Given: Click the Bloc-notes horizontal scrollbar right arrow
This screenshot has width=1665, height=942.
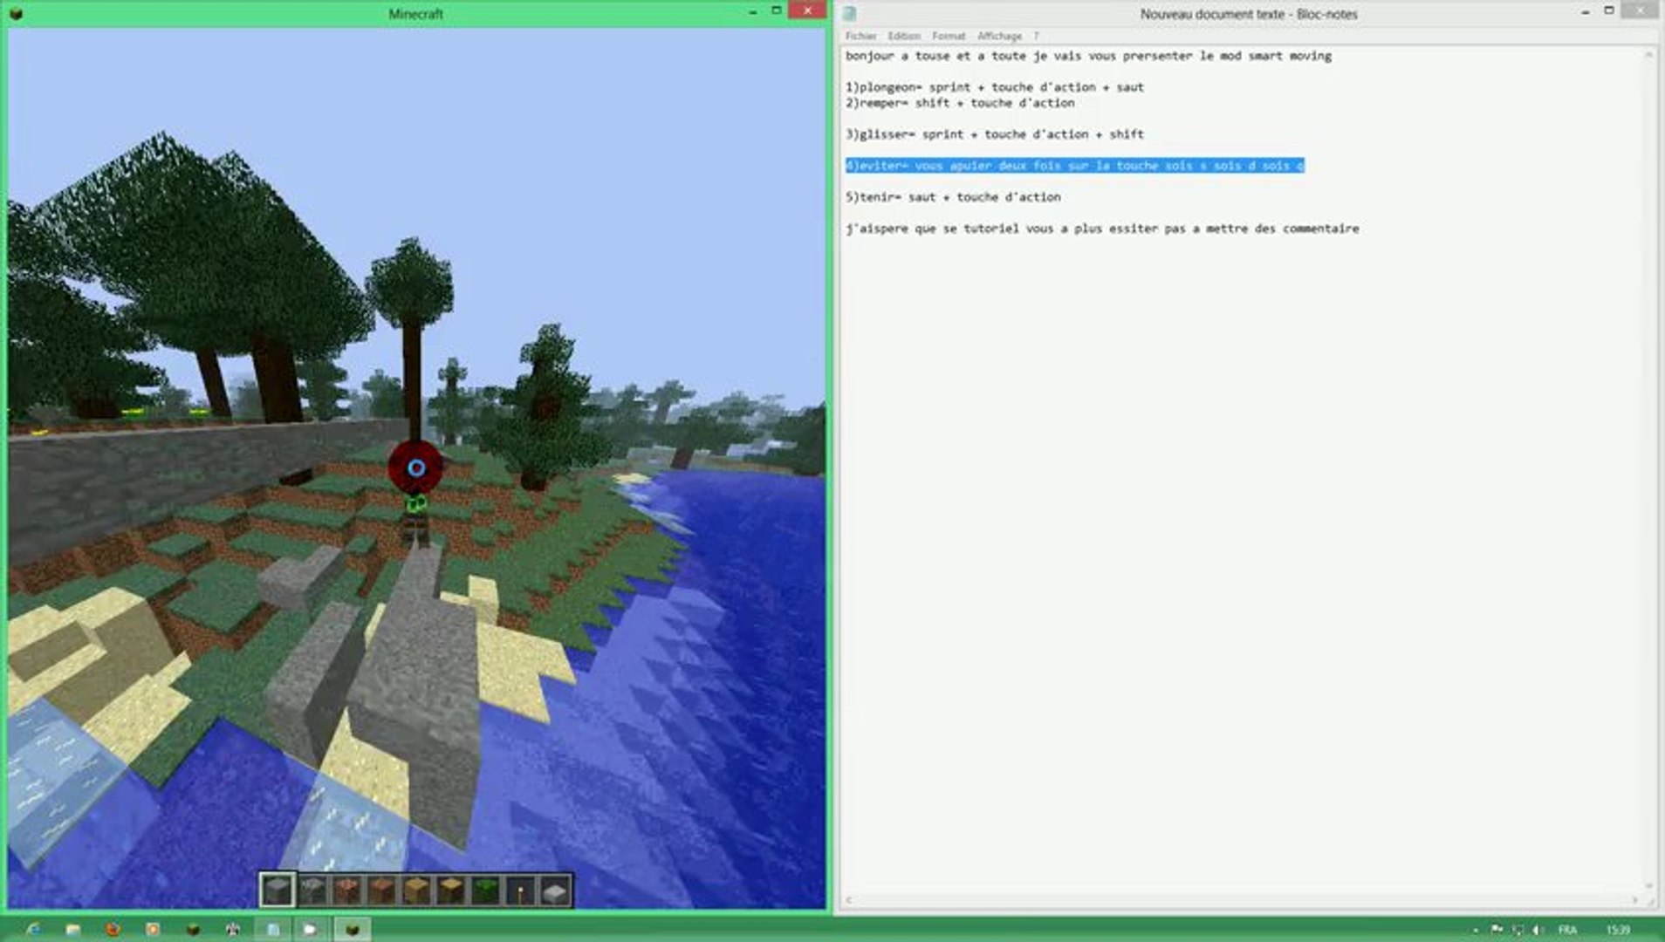Looking at the screenshot, I should (x=1634, y=900).
